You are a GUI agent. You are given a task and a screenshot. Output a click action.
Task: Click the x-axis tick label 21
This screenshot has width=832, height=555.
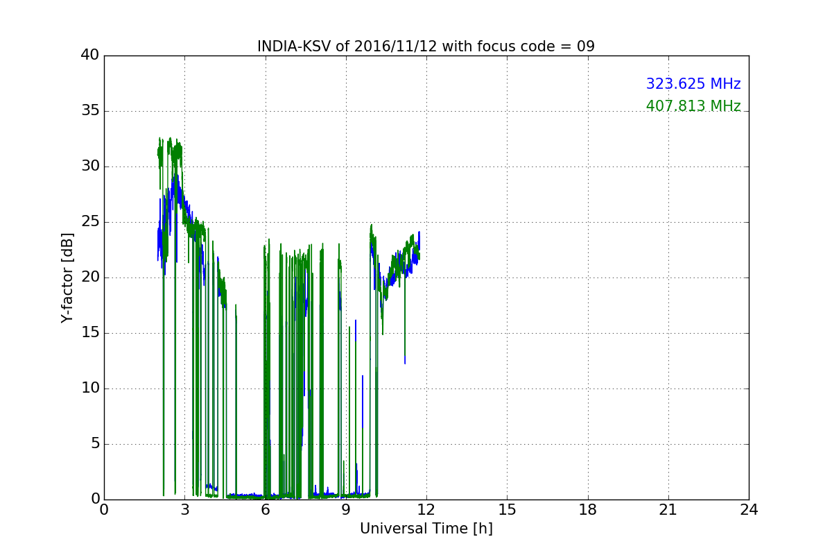coord(668,509)
